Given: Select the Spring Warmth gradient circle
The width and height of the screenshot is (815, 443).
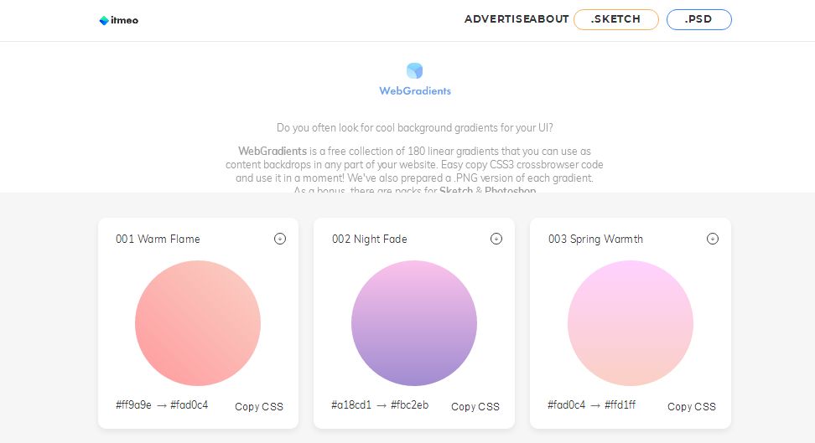Looking at the screenshot, I should 630,323.
